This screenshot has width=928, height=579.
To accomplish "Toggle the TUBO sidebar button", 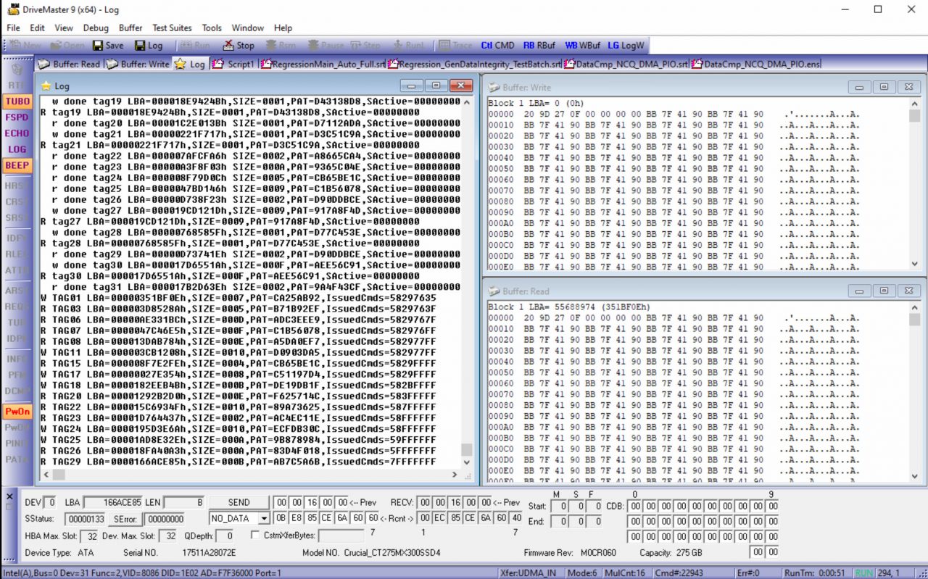I will pos(17,101).
